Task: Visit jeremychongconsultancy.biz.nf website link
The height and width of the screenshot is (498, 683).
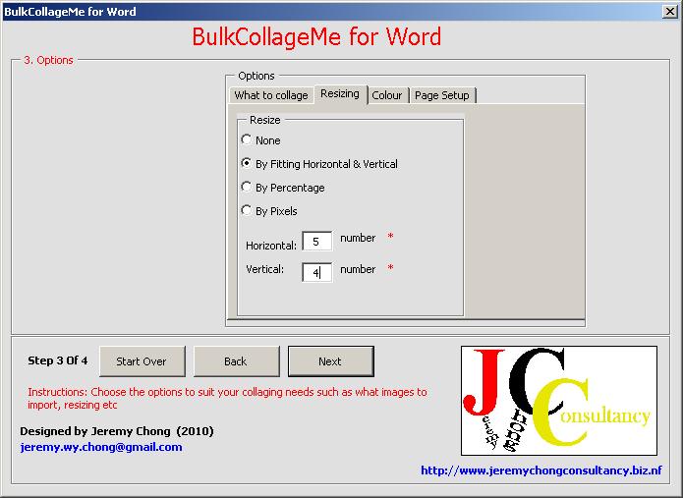Action: (x=541, y=470)
